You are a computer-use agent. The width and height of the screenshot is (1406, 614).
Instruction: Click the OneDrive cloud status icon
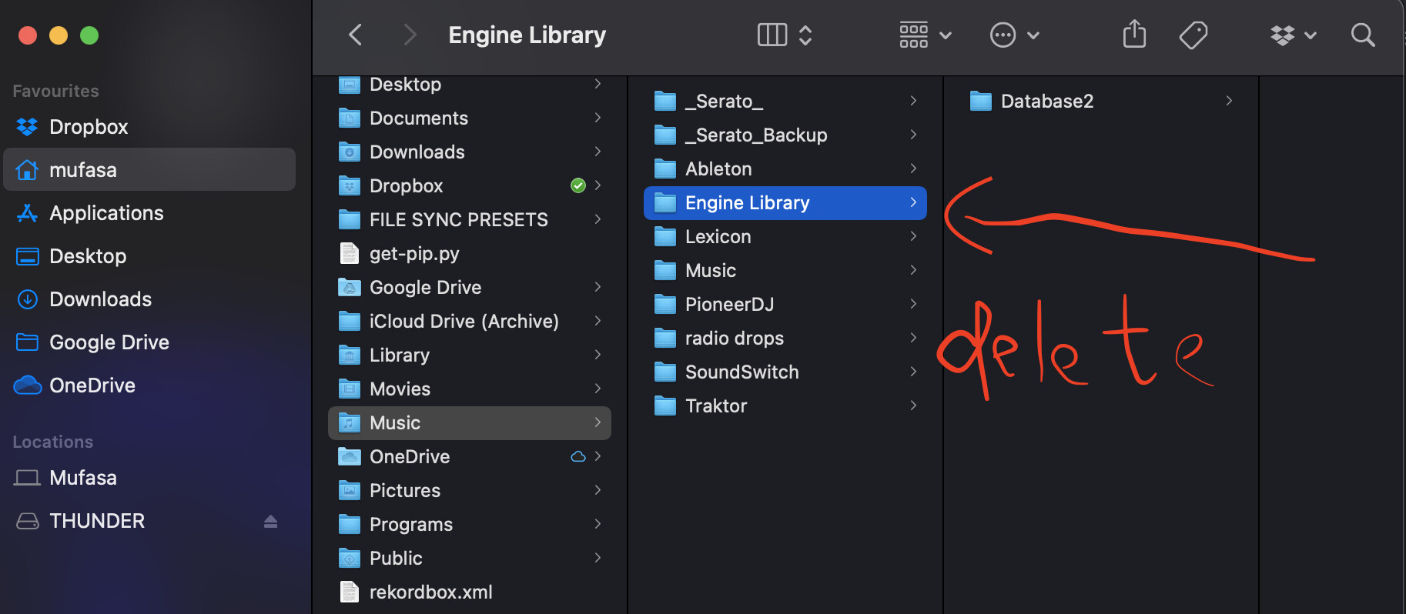578,457
